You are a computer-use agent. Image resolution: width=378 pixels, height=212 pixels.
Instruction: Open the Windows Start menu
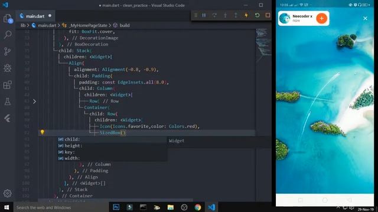[x=6, y=207]
